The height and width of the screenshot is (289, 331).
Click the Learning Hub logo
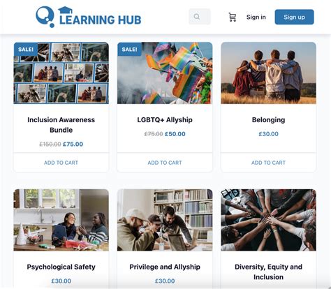click(89, 17)
